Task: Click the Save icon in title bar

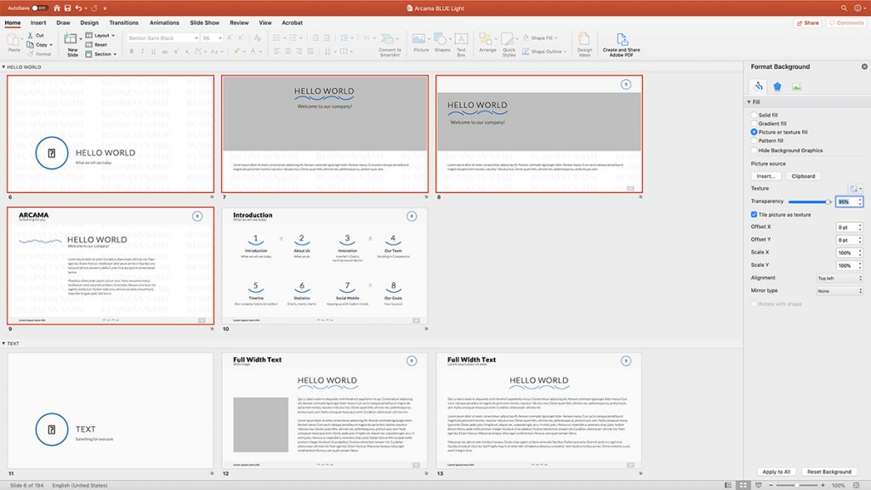Action: click(68, 8)
